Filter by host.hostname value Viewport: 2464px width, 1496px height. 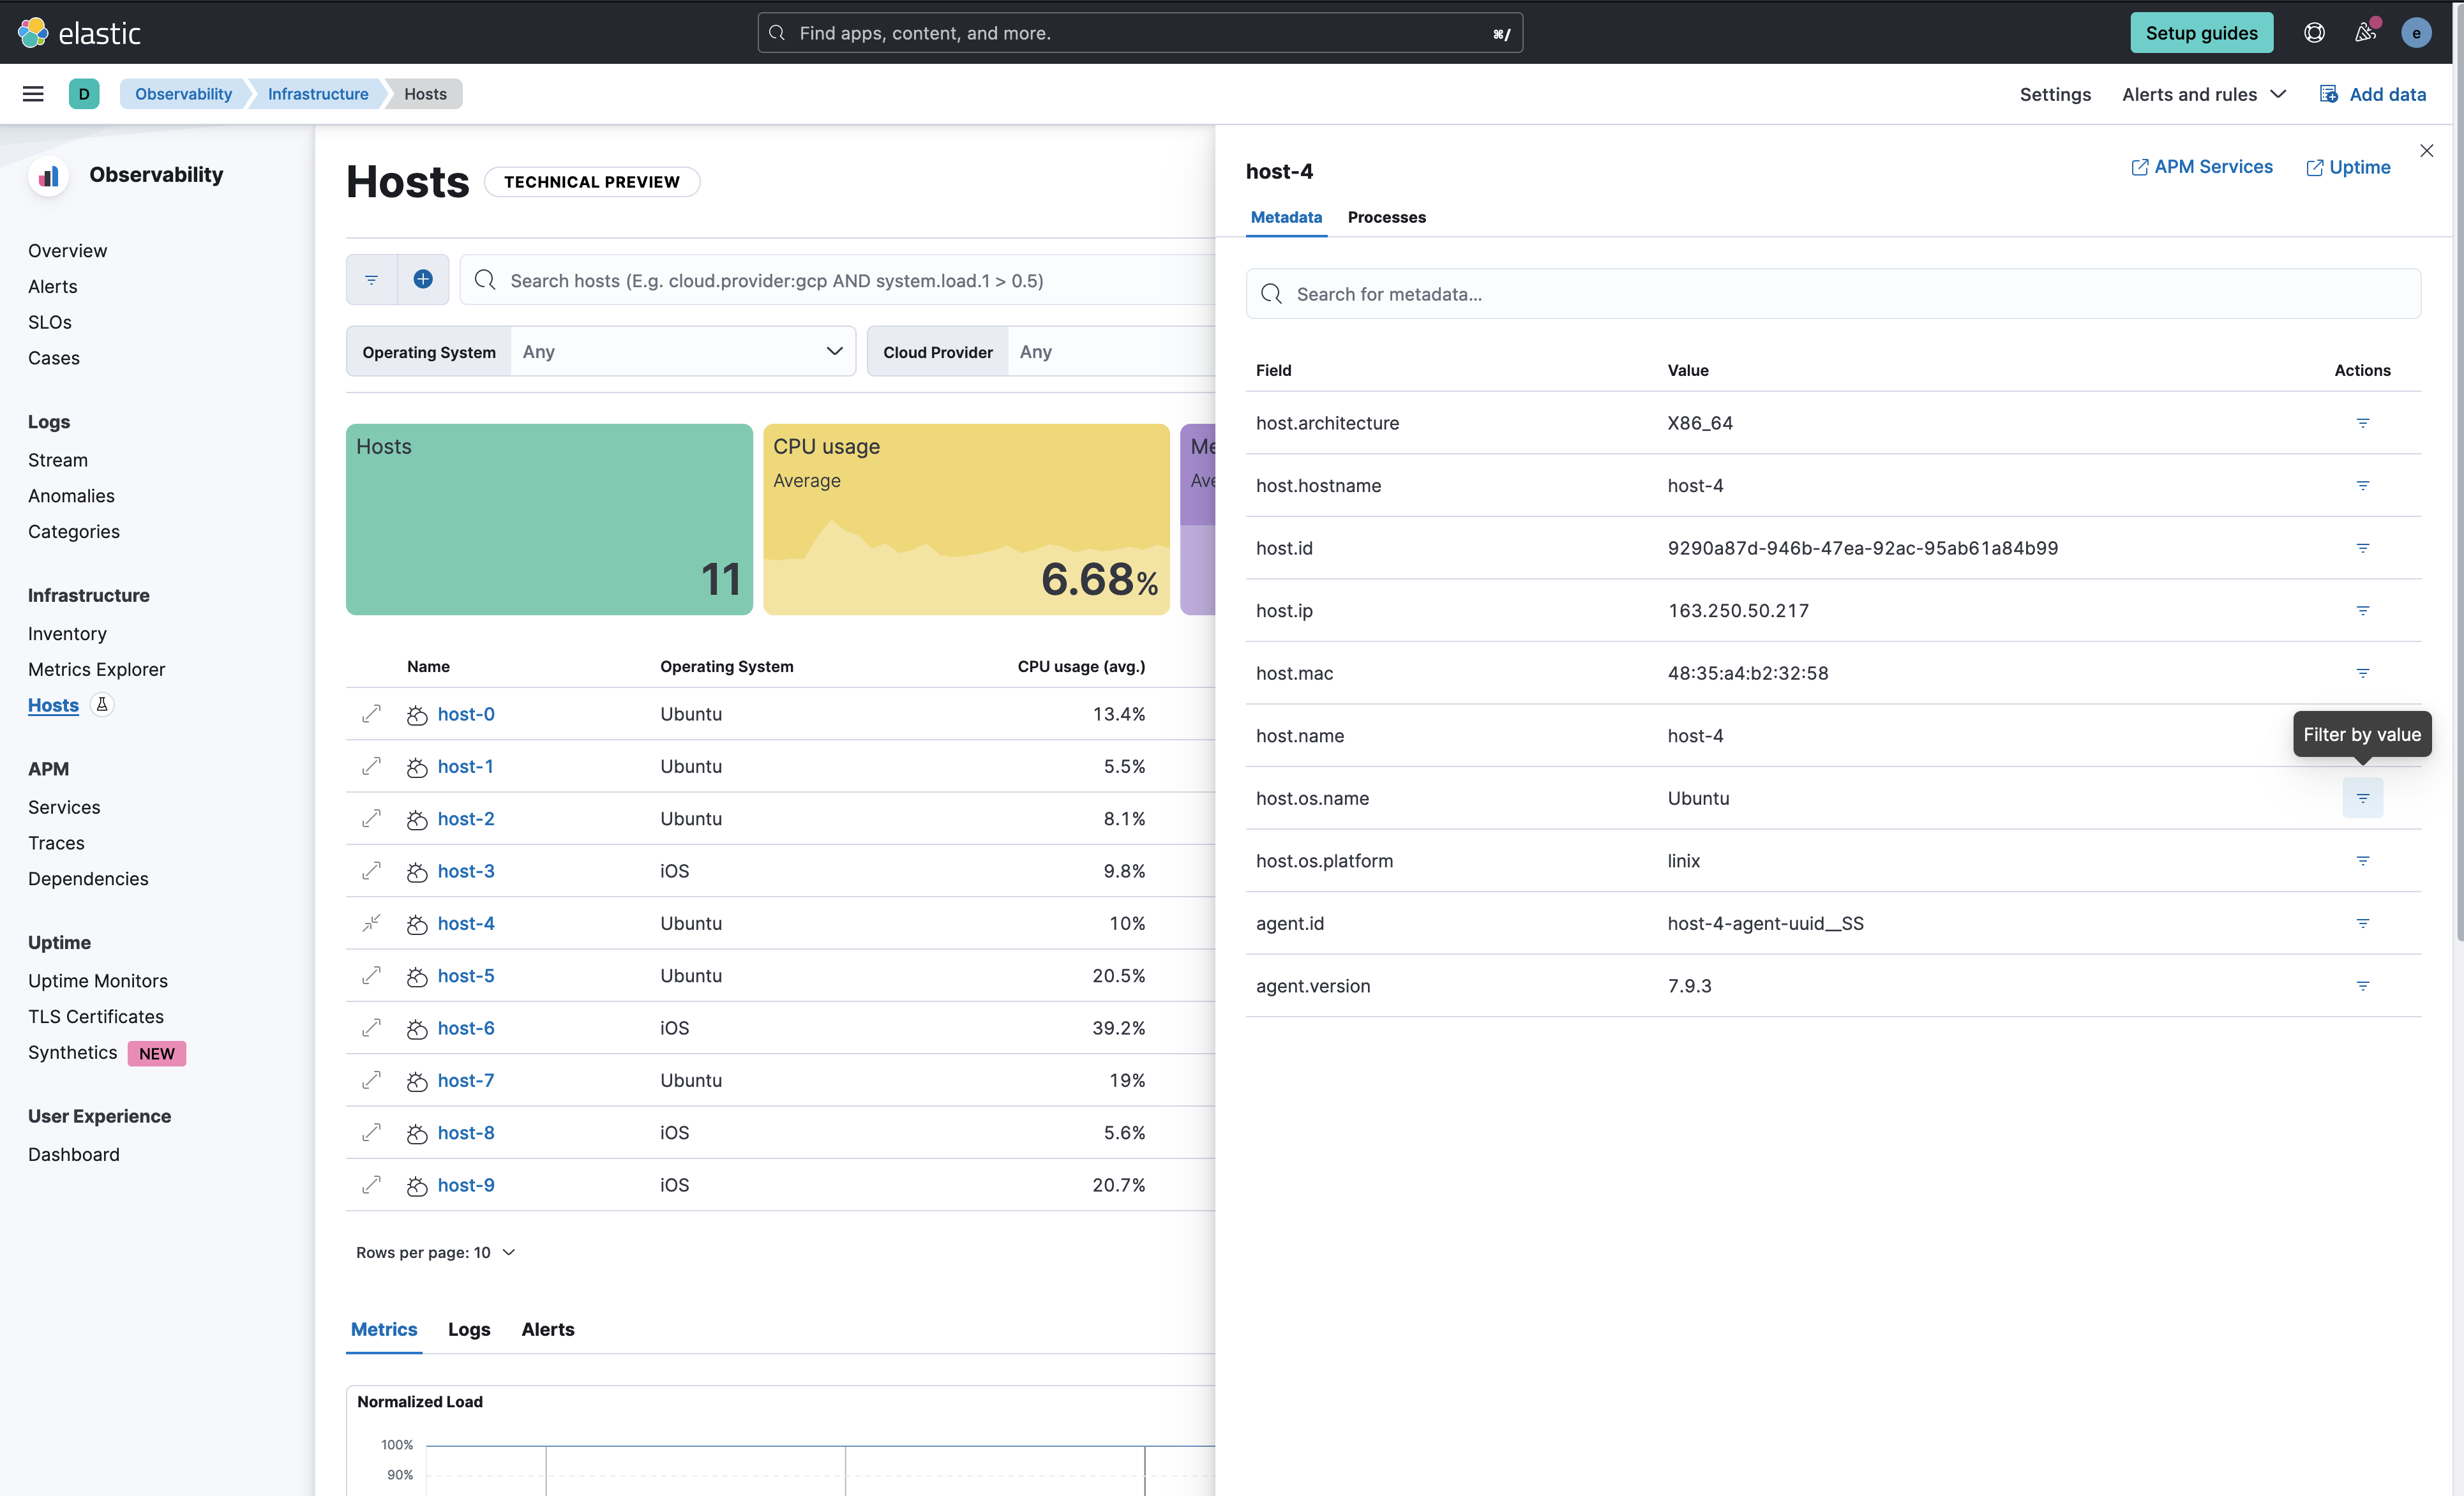(x=2362, y=486)
